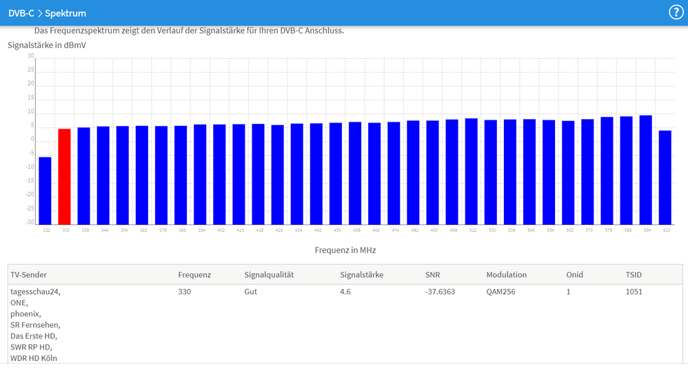Choose the 354 MHz bar in chart
The height and width of the screenshot is (368, 688).
pyautogui.click(x=123, y=175)
